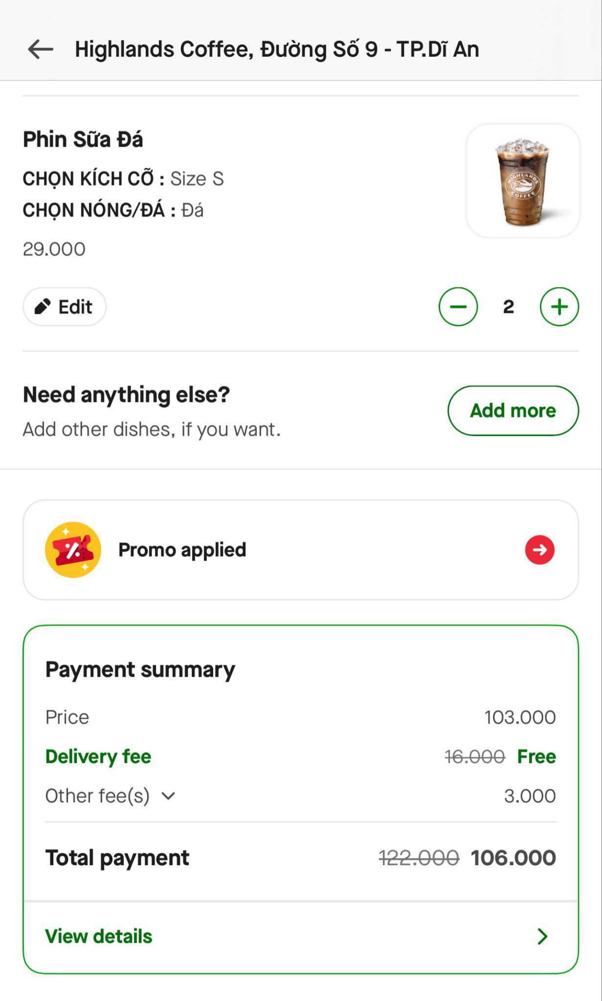The image size is (602, 1001).
Task: Tap the Highlands Coffee store title
Action: pyautogui.click(x=276, y=49)
